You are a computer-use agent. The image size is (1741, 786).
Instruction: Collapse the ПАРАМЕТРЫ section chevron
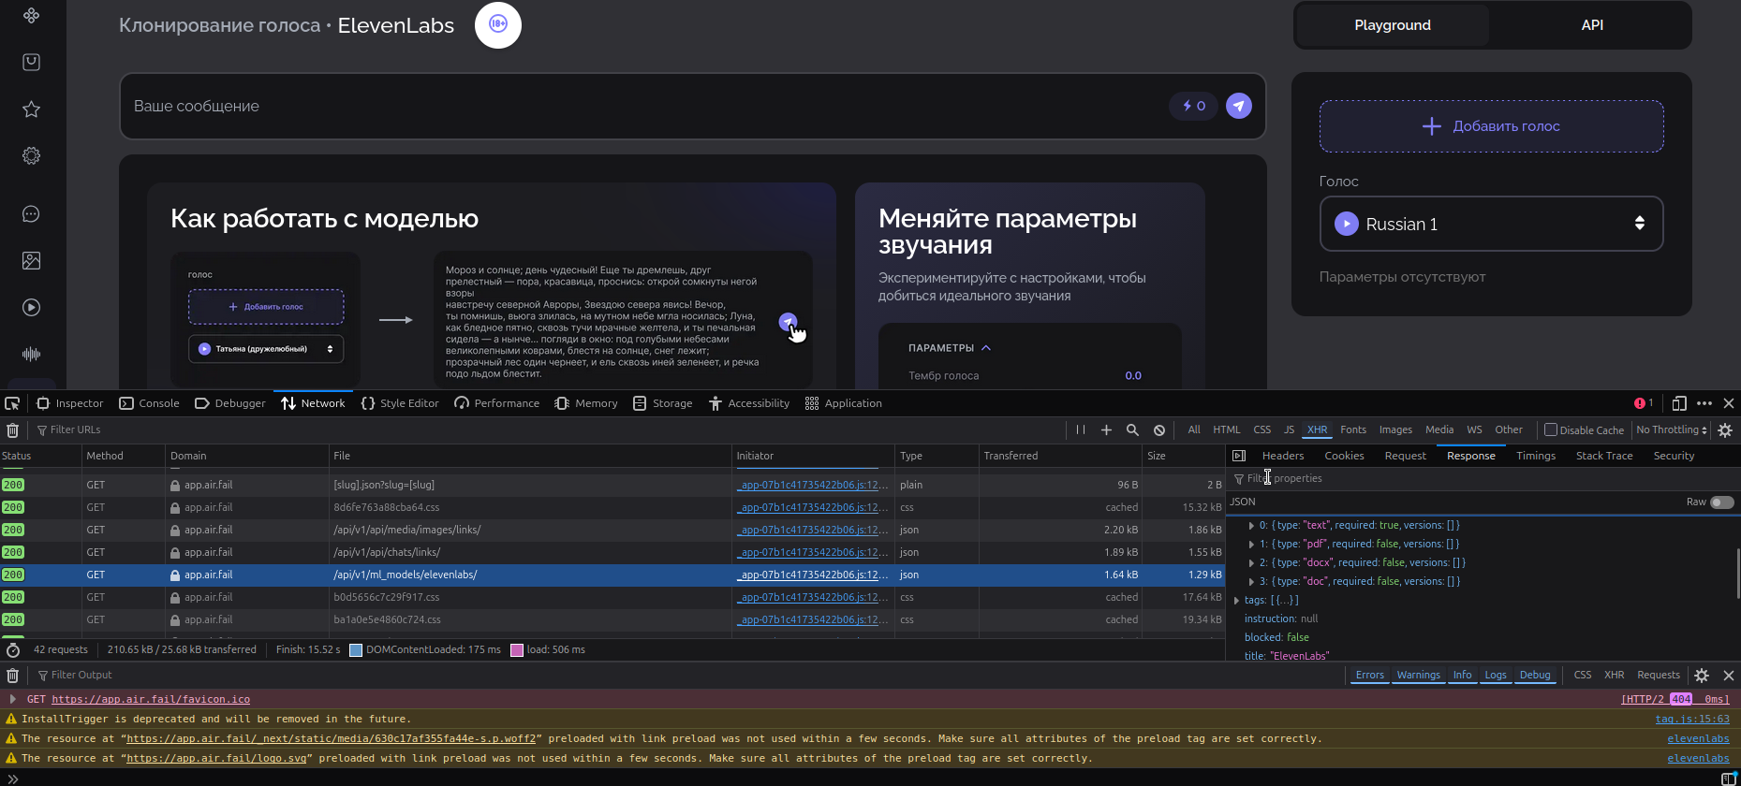point(986,348)
